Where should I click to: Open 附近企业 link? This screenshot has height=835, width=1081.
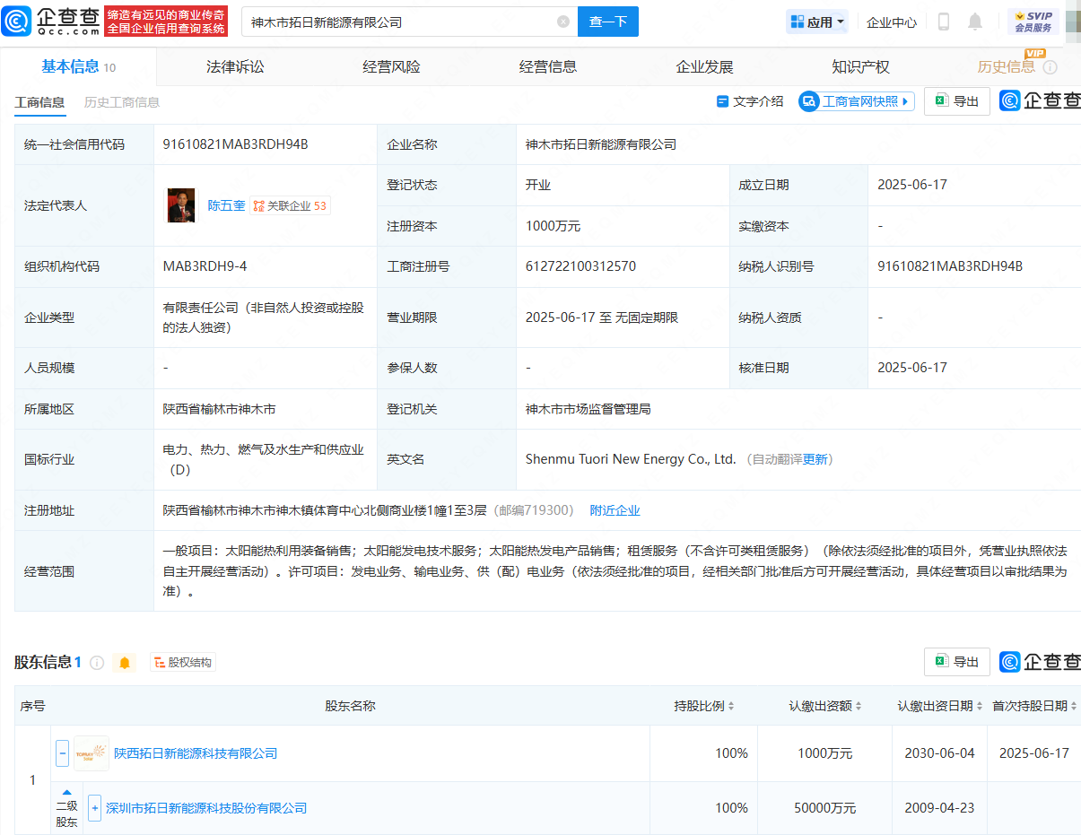pyautogui.click(x=615, y=510)
